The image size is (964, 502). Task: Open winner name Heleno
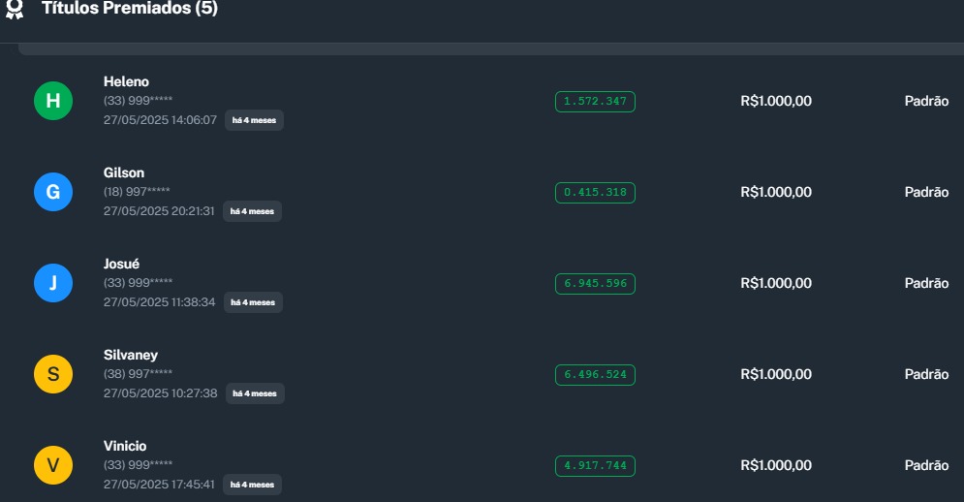click(x=126, y=81)
